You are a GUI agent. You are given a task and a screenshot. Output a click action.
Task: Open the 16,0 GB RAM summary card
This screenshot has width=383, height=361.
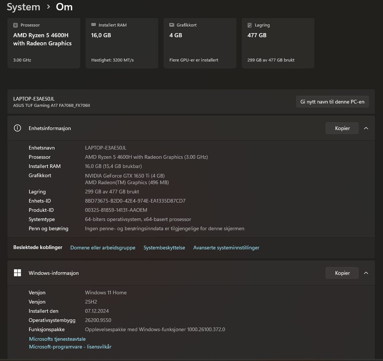[122, 43]
